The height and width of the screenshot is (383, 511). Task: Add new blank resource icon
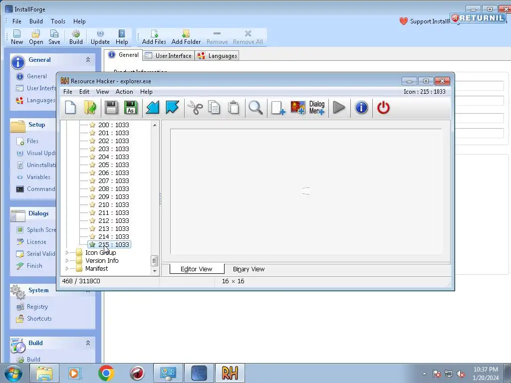(278, 108)
